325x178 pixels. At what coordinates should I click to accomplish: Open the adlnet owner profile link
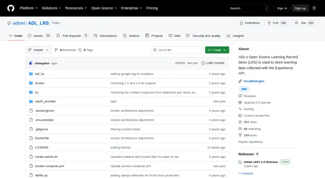19,23
